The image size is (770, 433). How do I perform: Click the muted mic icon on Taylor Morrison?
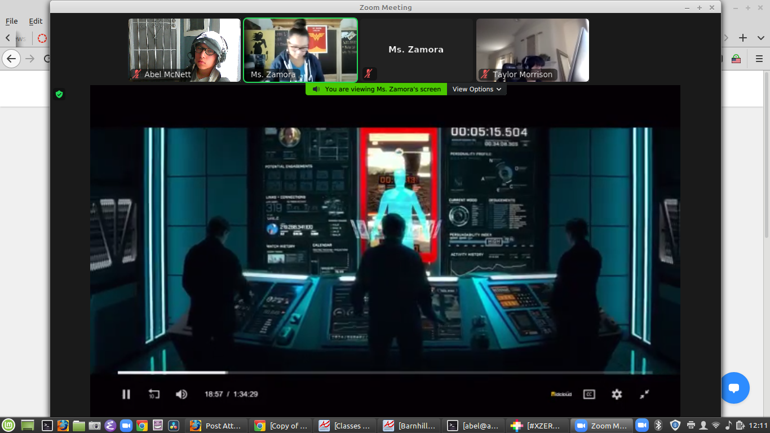(x=485, y=74)
